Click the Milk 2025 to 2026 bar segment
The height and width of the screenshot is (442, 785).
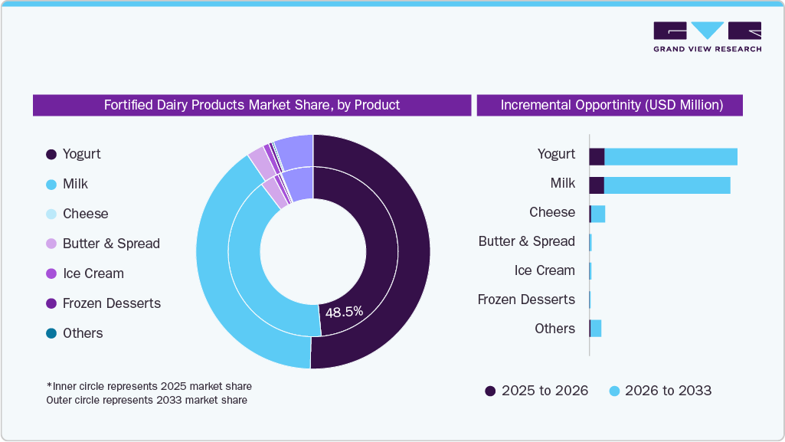click(597, 185)
